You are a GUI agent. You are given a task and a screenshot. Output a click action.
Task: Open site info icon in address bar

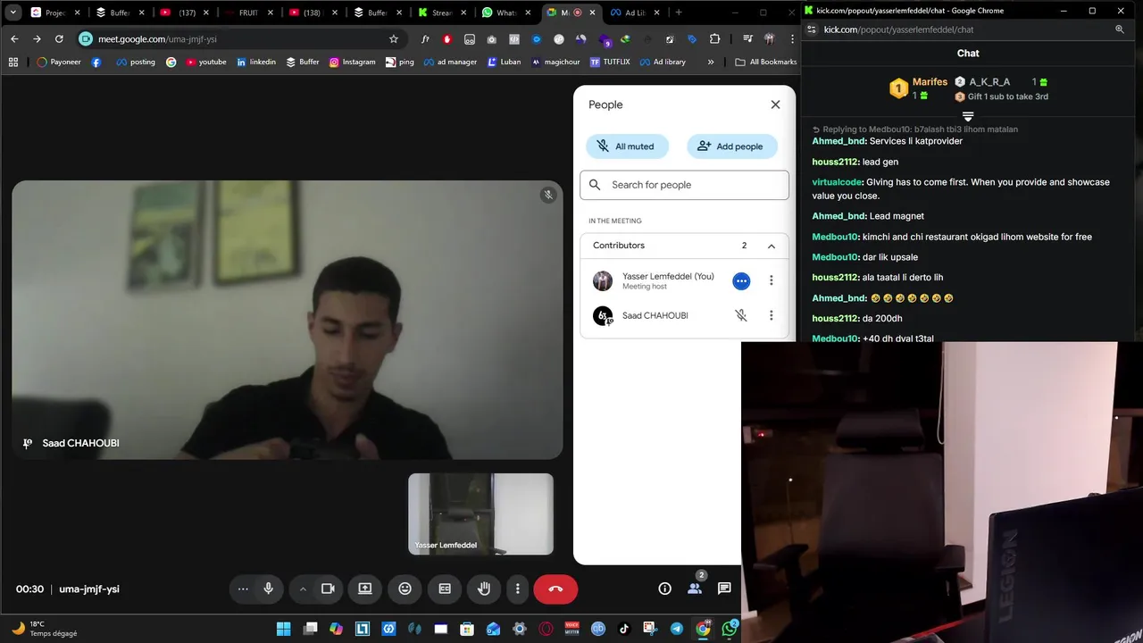(86, 39)
